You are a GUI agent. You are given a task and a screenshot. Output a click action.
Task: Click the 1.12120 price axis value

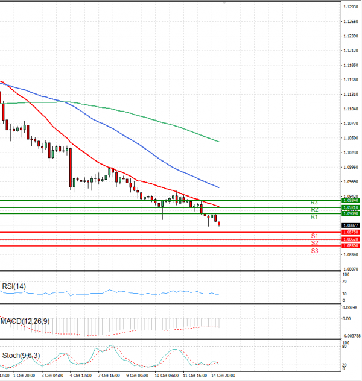click(351, 51)
